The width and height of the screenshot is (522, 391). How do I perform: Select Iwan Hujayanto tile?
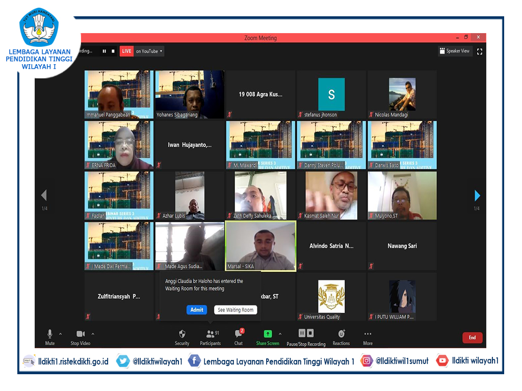(x=190, y=145)
